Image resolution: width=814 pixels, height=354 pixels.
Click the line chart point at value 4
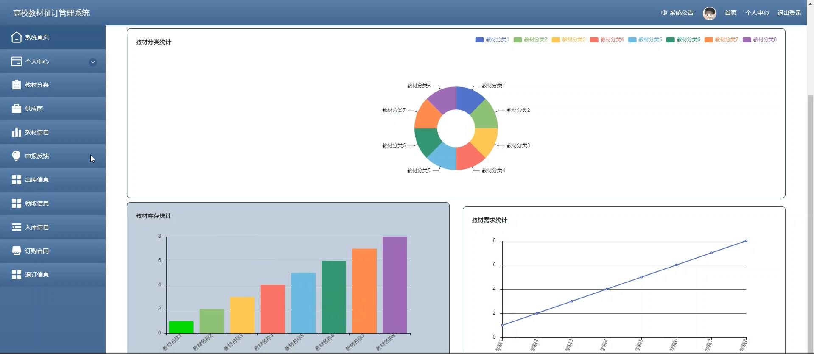[607, 289]
